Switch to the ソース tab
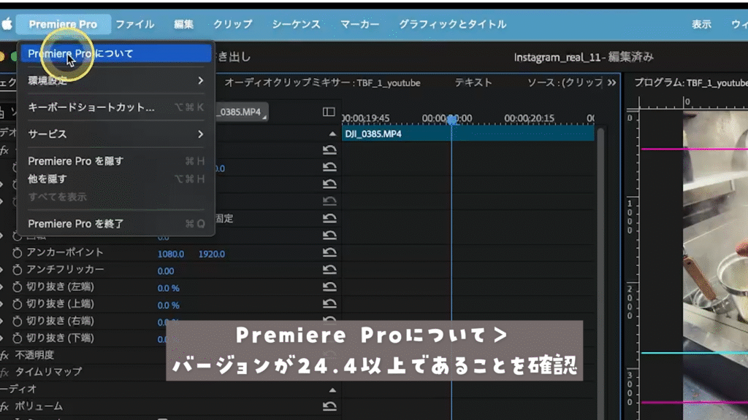 pos(565,83)
